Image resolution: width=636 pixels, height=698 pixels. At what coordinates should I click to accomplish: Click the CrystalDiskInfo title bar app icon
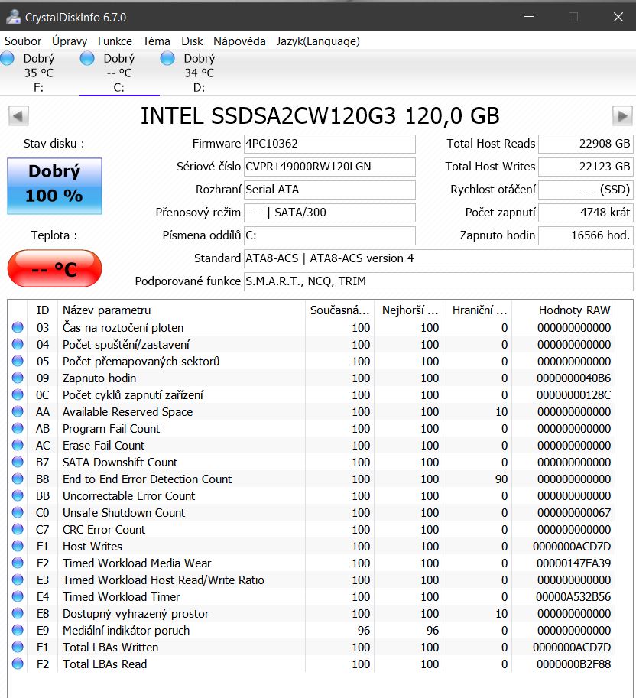[x=13, y=16]
